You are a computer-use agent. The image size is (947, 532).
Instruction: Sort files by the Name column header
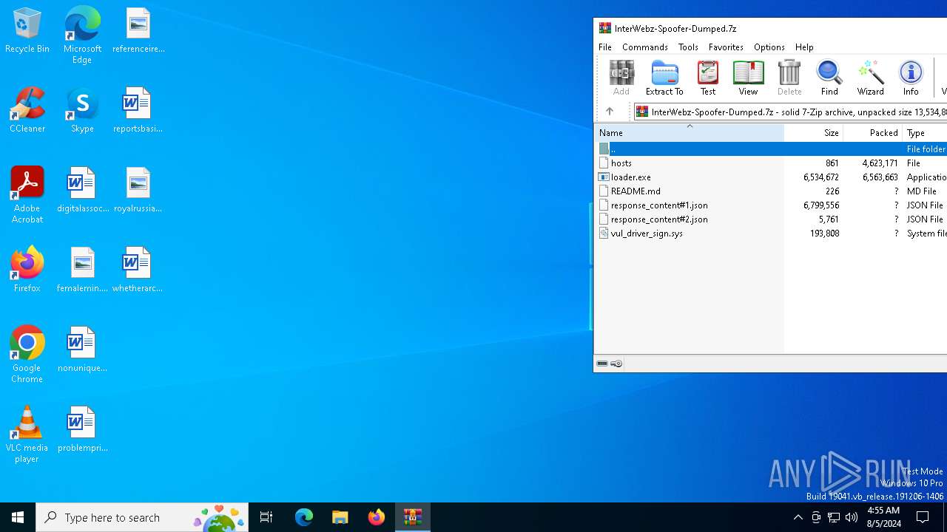690,133
